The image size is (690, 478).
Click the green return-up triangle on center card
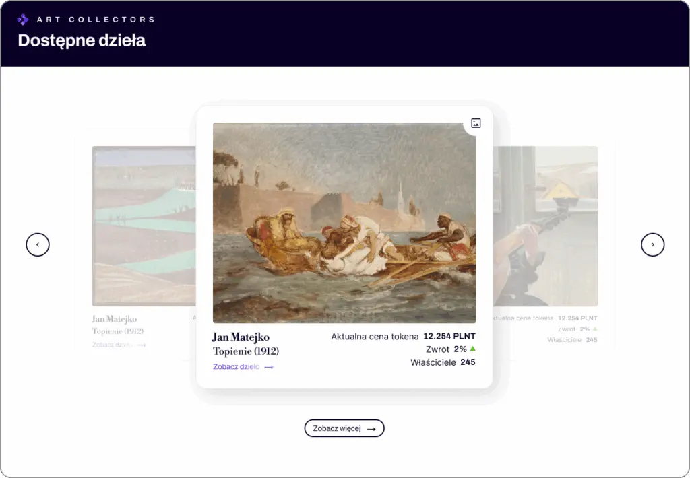(x=473, y=349)
